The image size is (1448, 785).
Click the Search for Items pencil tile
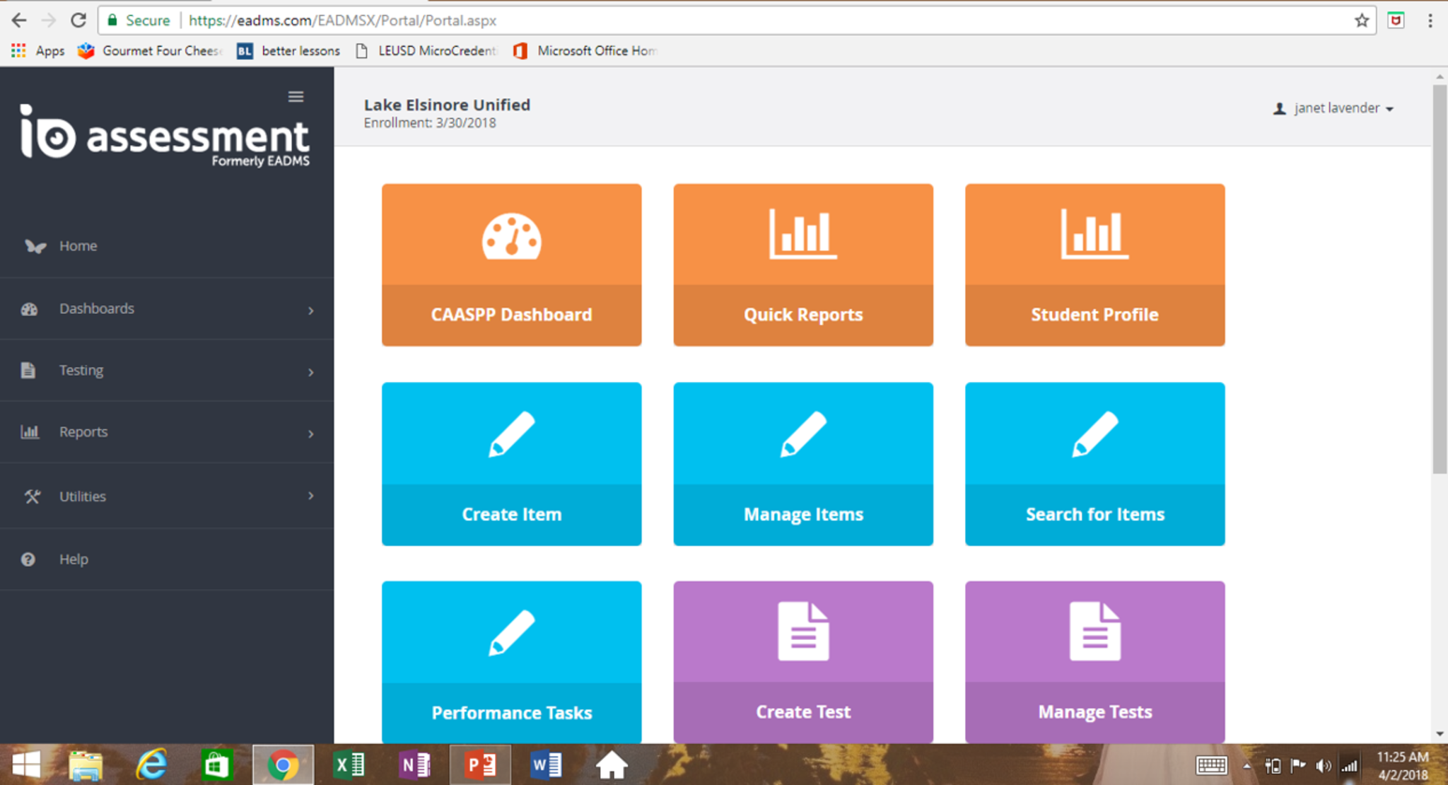coord(1094,464)
